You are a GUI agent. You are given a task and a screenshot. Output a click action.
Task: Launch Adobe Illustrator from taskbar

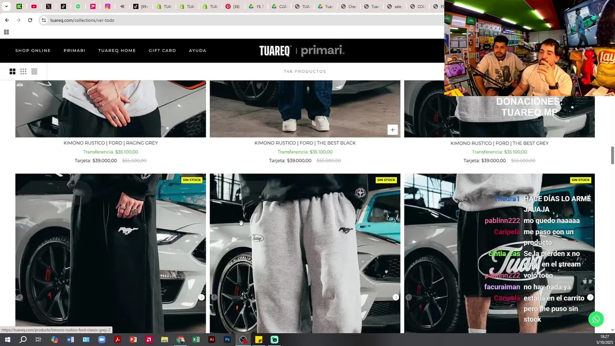click(x=211, y=340)
